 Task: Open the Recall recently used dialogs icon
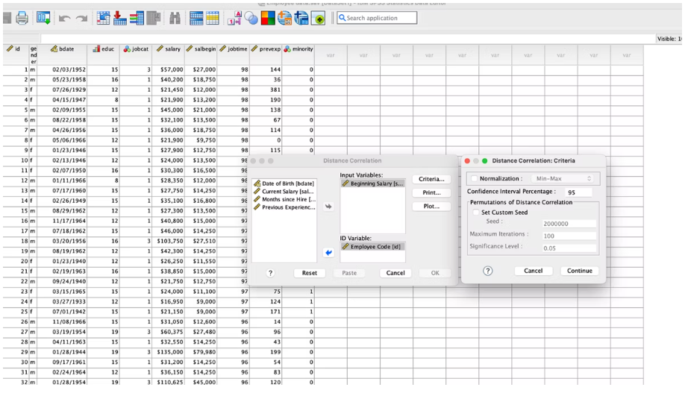coord(43,18)
